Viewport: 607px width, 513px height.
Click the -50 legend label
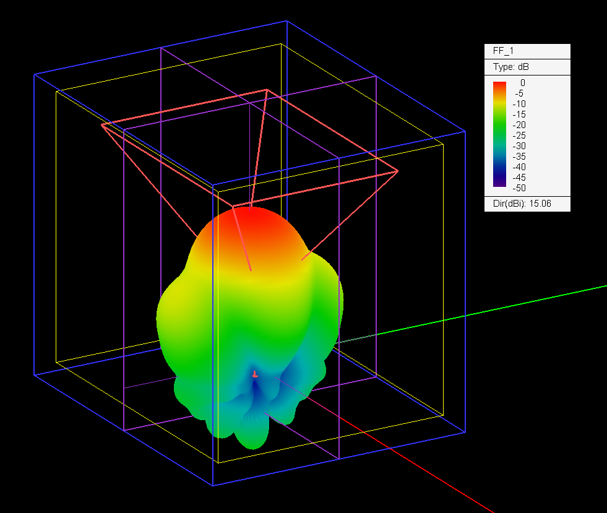click(x=519, y=188)
